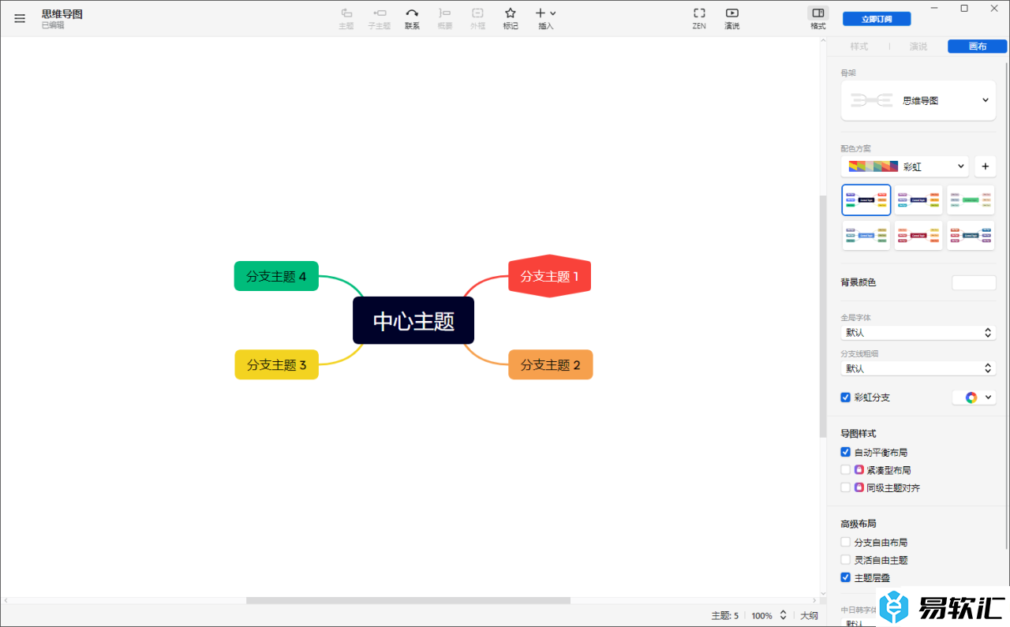The width and height of the screenshot is (1010, 627).
Task: Open the rainbow (彩虹) color scheme dropdown
Action: (x=905, y=166)
